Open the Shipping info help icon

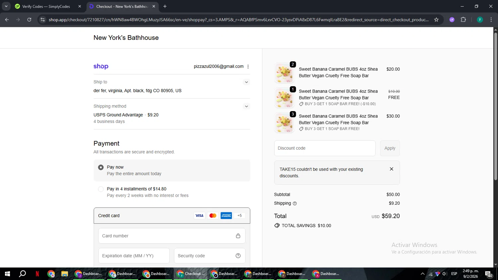click(x=295, y=203)
